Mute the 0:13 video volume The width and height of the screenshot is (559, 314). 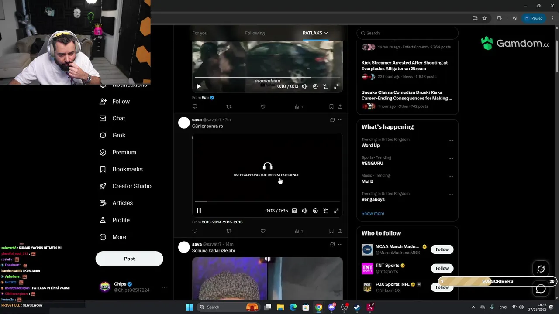305,86
